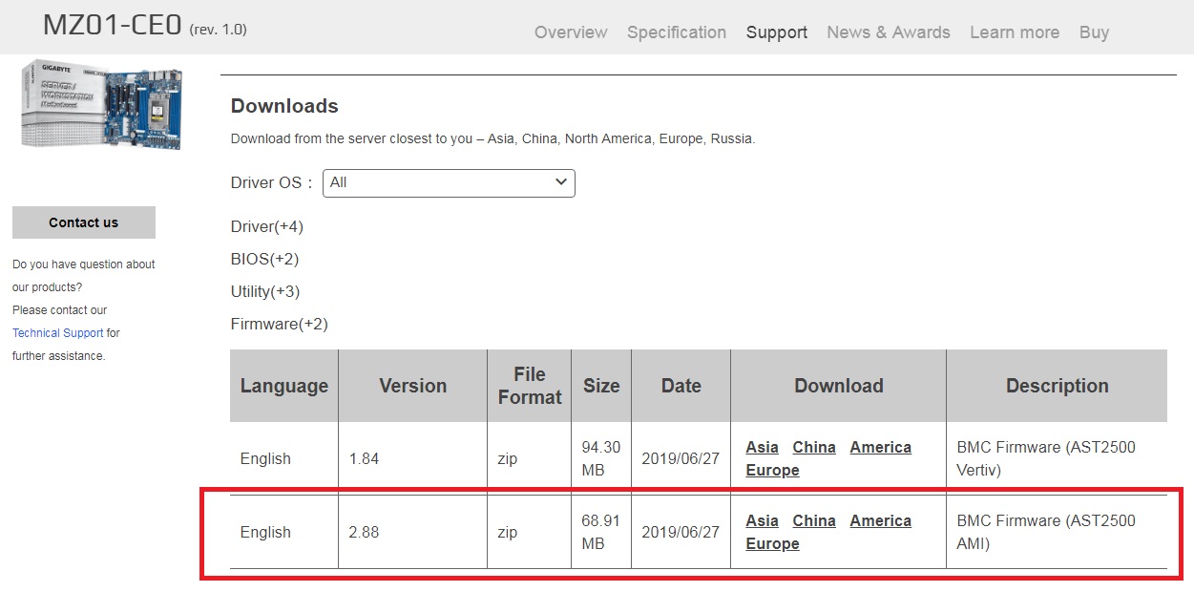Screen dimensions: 1194x592
Task: Select the Date column header
Action: pyautogui.click(x=681, y=386)
